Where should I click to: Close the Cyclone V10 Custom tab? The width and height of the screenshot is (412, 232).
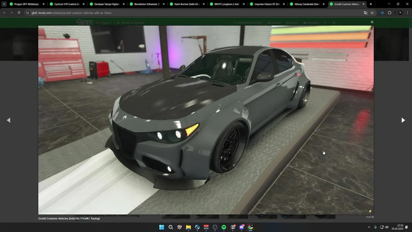(x=84, y=4)
